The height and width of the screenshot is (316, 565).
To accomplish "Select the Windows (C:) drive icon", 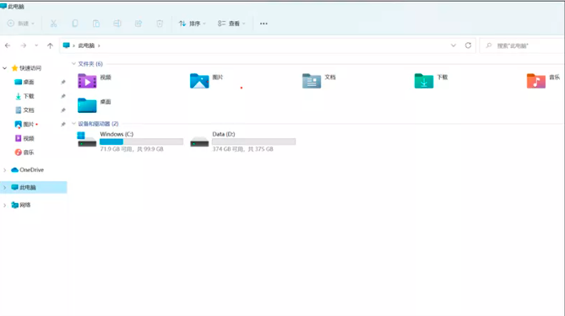I will (87, 140).
